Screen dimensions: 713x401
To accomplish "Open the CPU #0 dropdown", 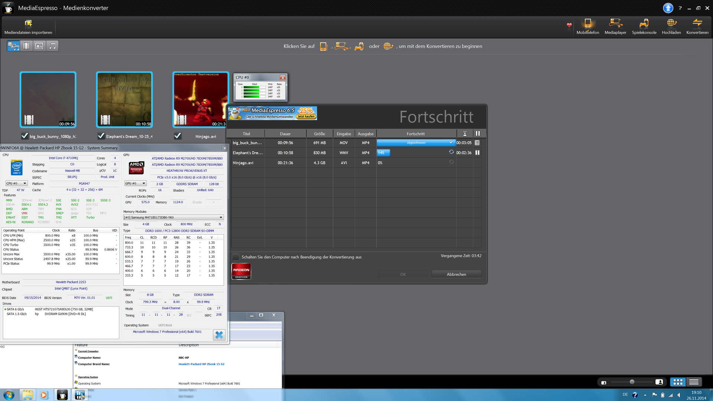I will tap(16, 183).
